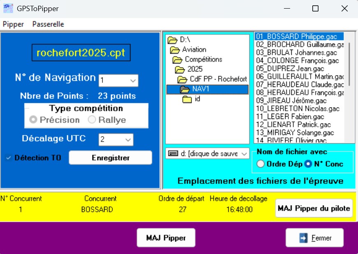Open the Passerelle menu

pyautogui.click(x=48, y=24)
